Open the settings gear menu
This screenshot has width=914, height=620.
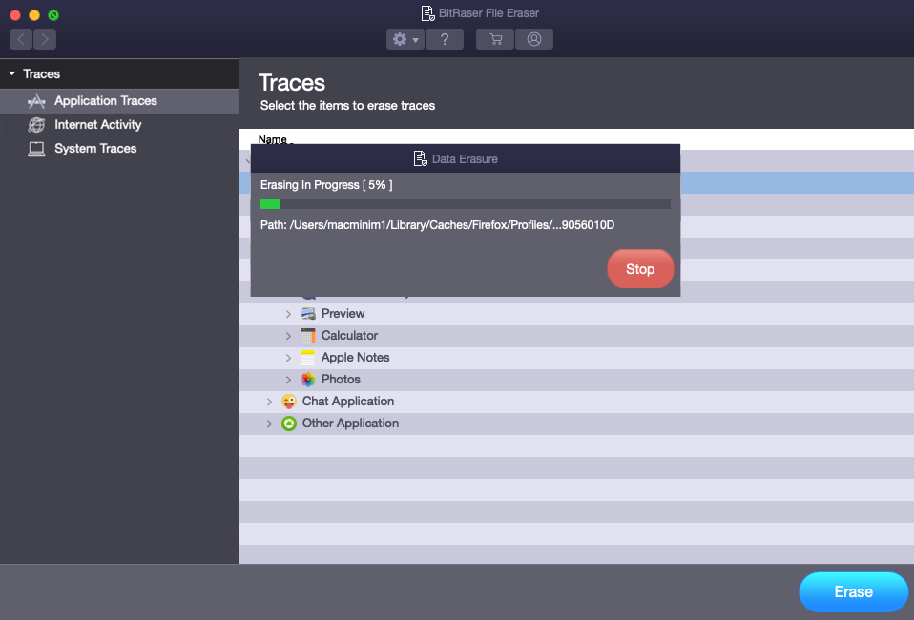tap(405, 39)
